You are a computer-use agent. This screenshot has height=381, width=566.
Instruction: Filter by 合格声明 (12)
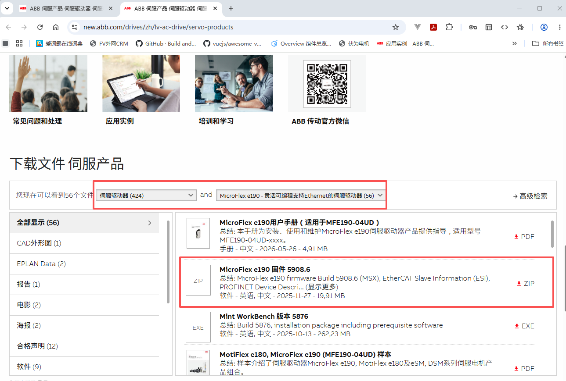(84, 346)
